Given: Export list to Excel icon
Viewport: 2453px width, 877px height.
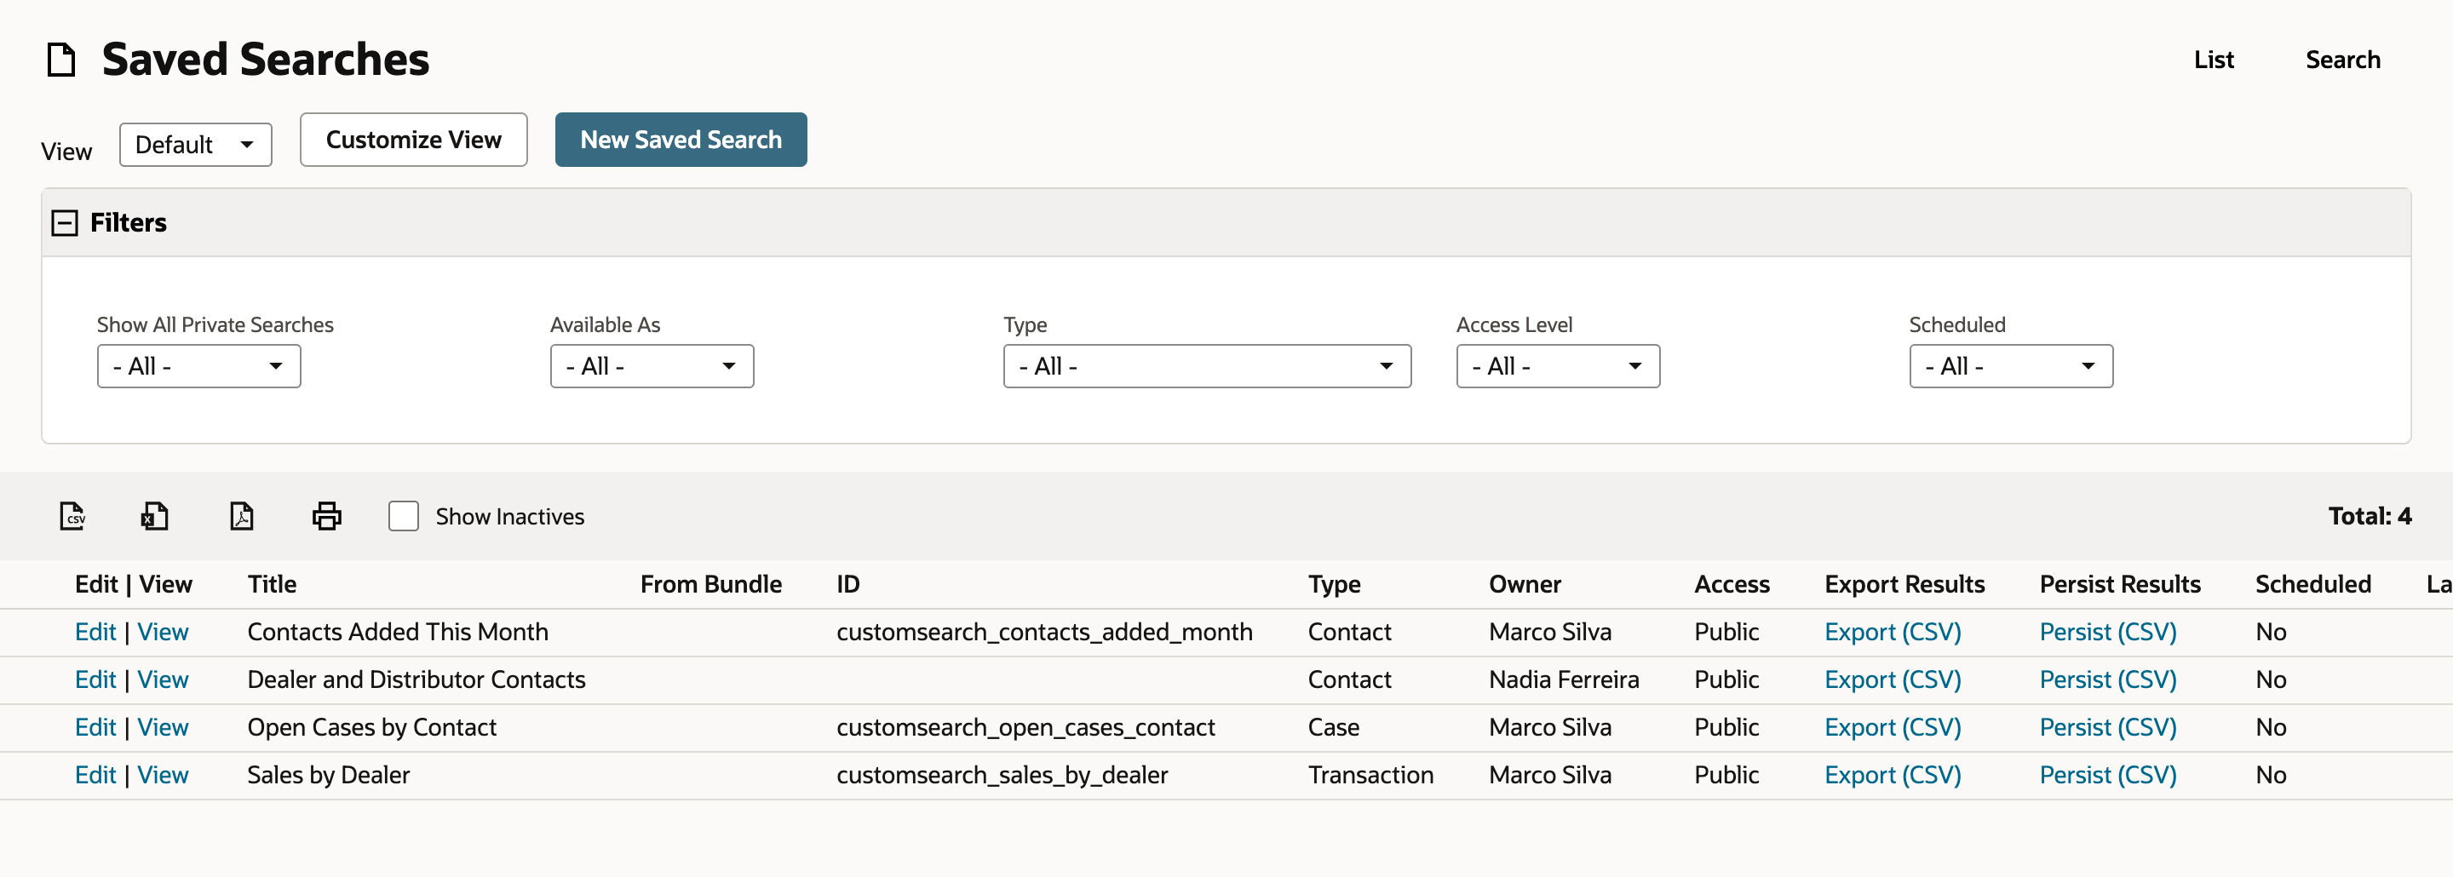Looking at the screenshot, I should (x=154, y=516).
